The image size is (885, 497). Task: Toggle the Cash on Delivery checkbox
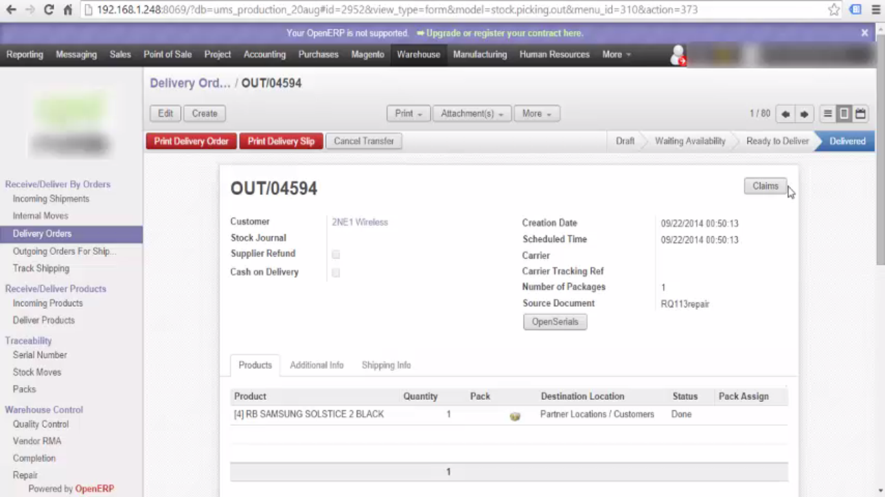(x=336, y=272)
